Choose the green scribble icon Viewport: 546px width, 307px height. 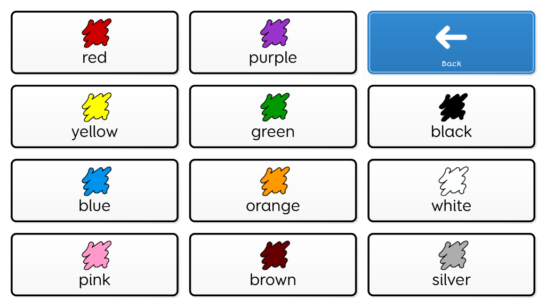(x=275, y=107)
